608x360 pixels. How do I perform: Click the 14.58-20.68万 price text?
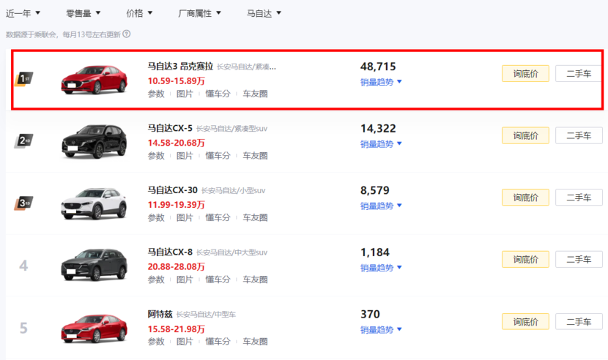click(176, 143)
